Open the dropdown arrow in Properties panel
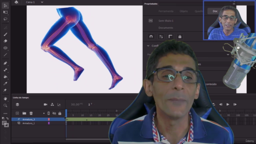This screenshot has width=256, height=144. [x=228, y=54]
